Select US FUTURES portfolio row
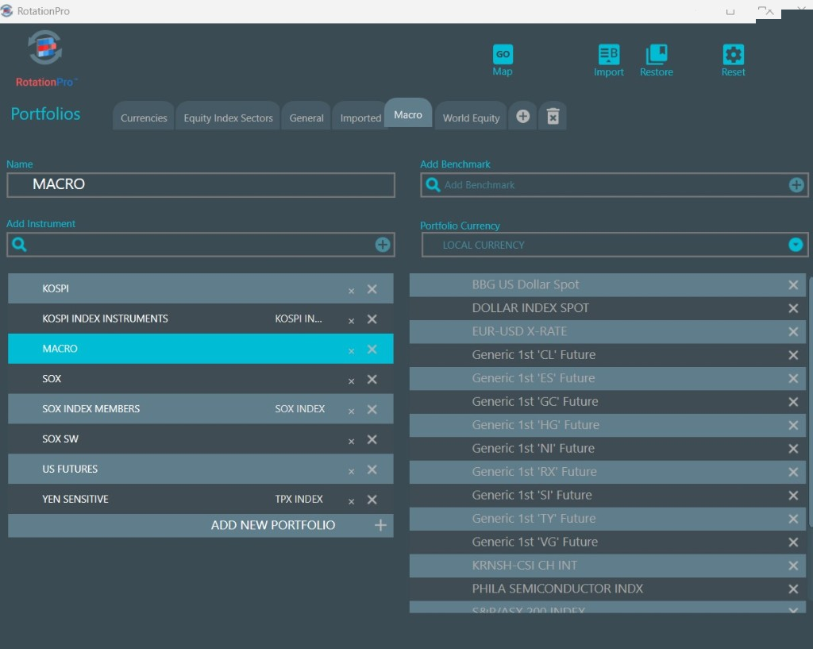 pos(201,469)
